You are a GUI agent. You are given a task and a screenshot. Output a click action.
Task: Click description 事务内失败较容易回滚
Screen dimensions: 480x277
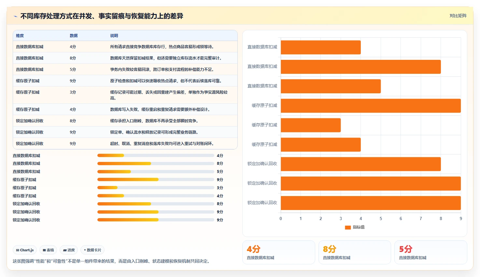click(x=162, y=70)
